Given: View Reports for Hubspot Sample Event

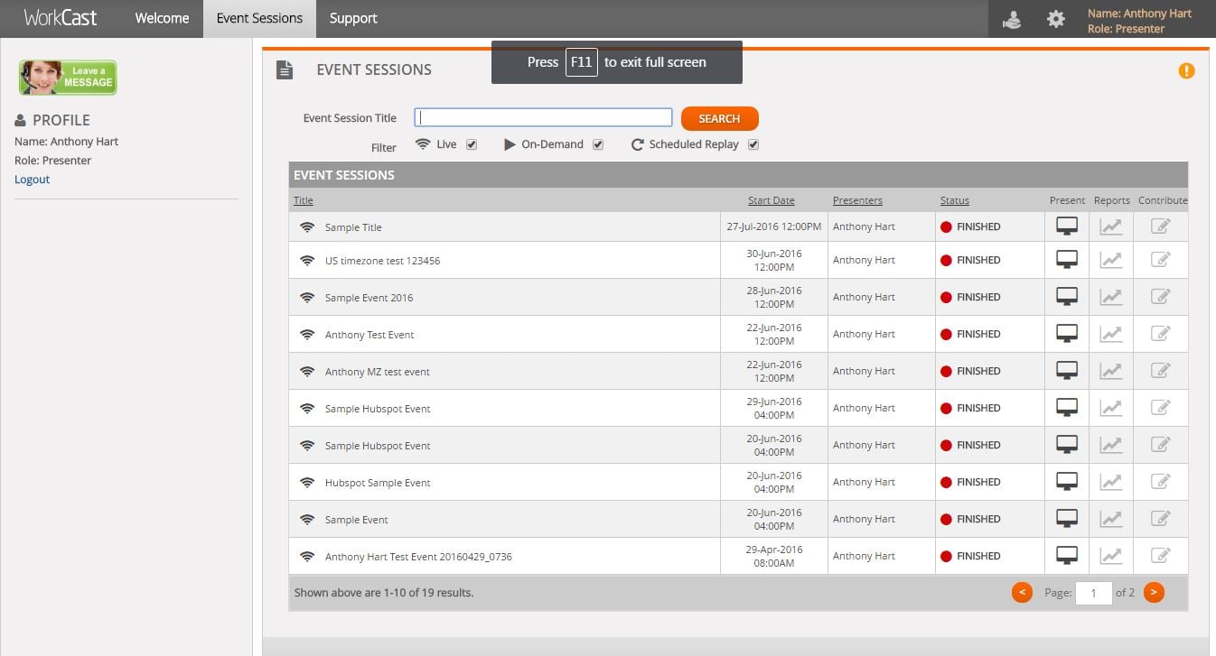Looking at the screenshot, I should tap(1111, 482).
